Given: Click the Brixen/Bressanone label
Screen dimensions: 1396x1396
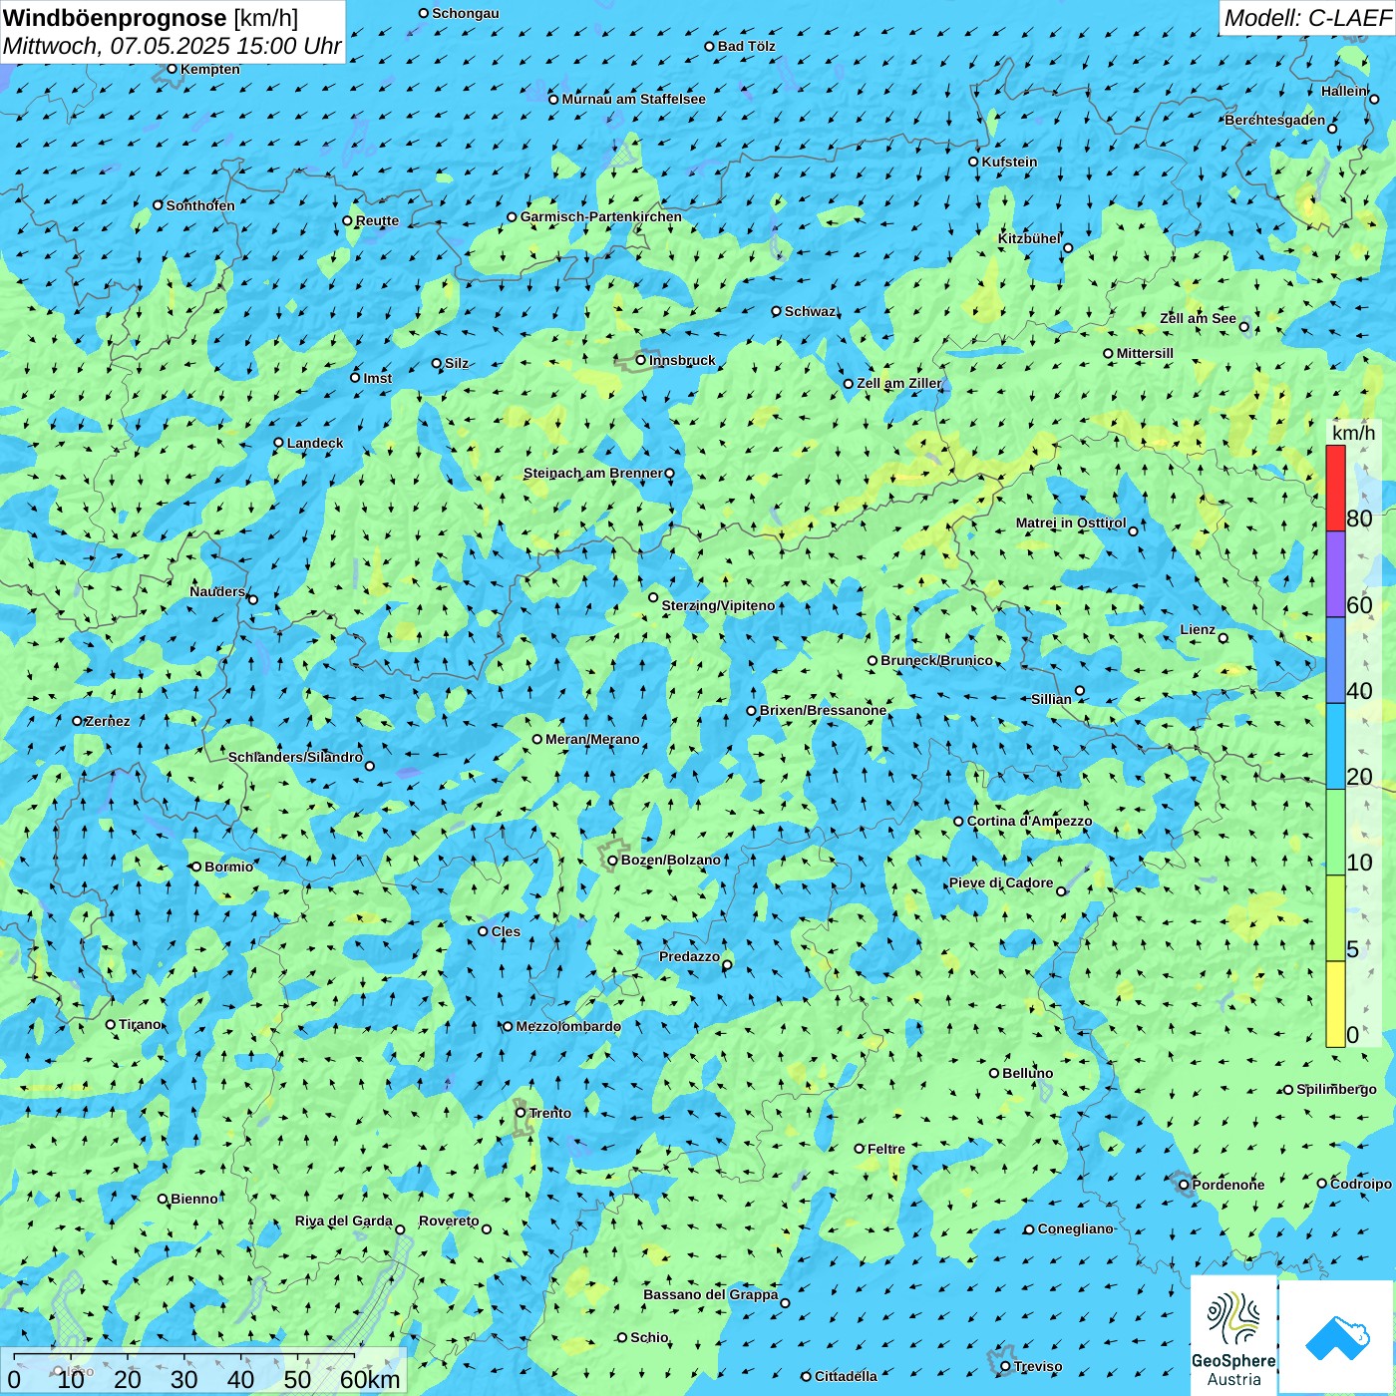Looking at the screenshot, I should click(x=823, y=710).
